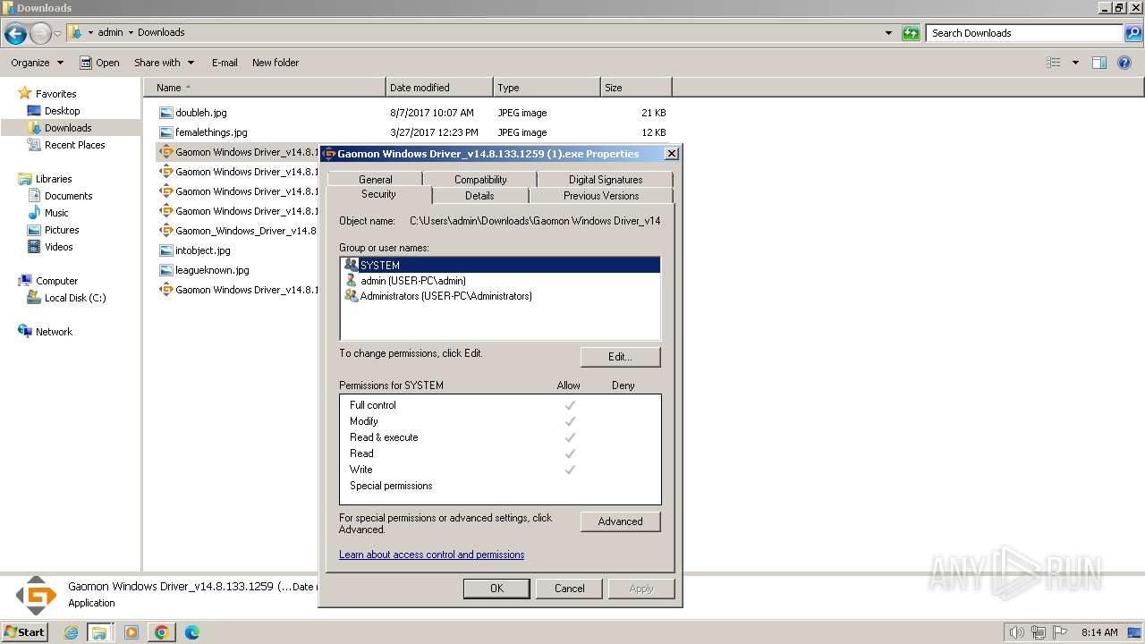Select the femalethings.jpg file icon
This screenshot has height=644, width=1145.
[x=165, y=132]
